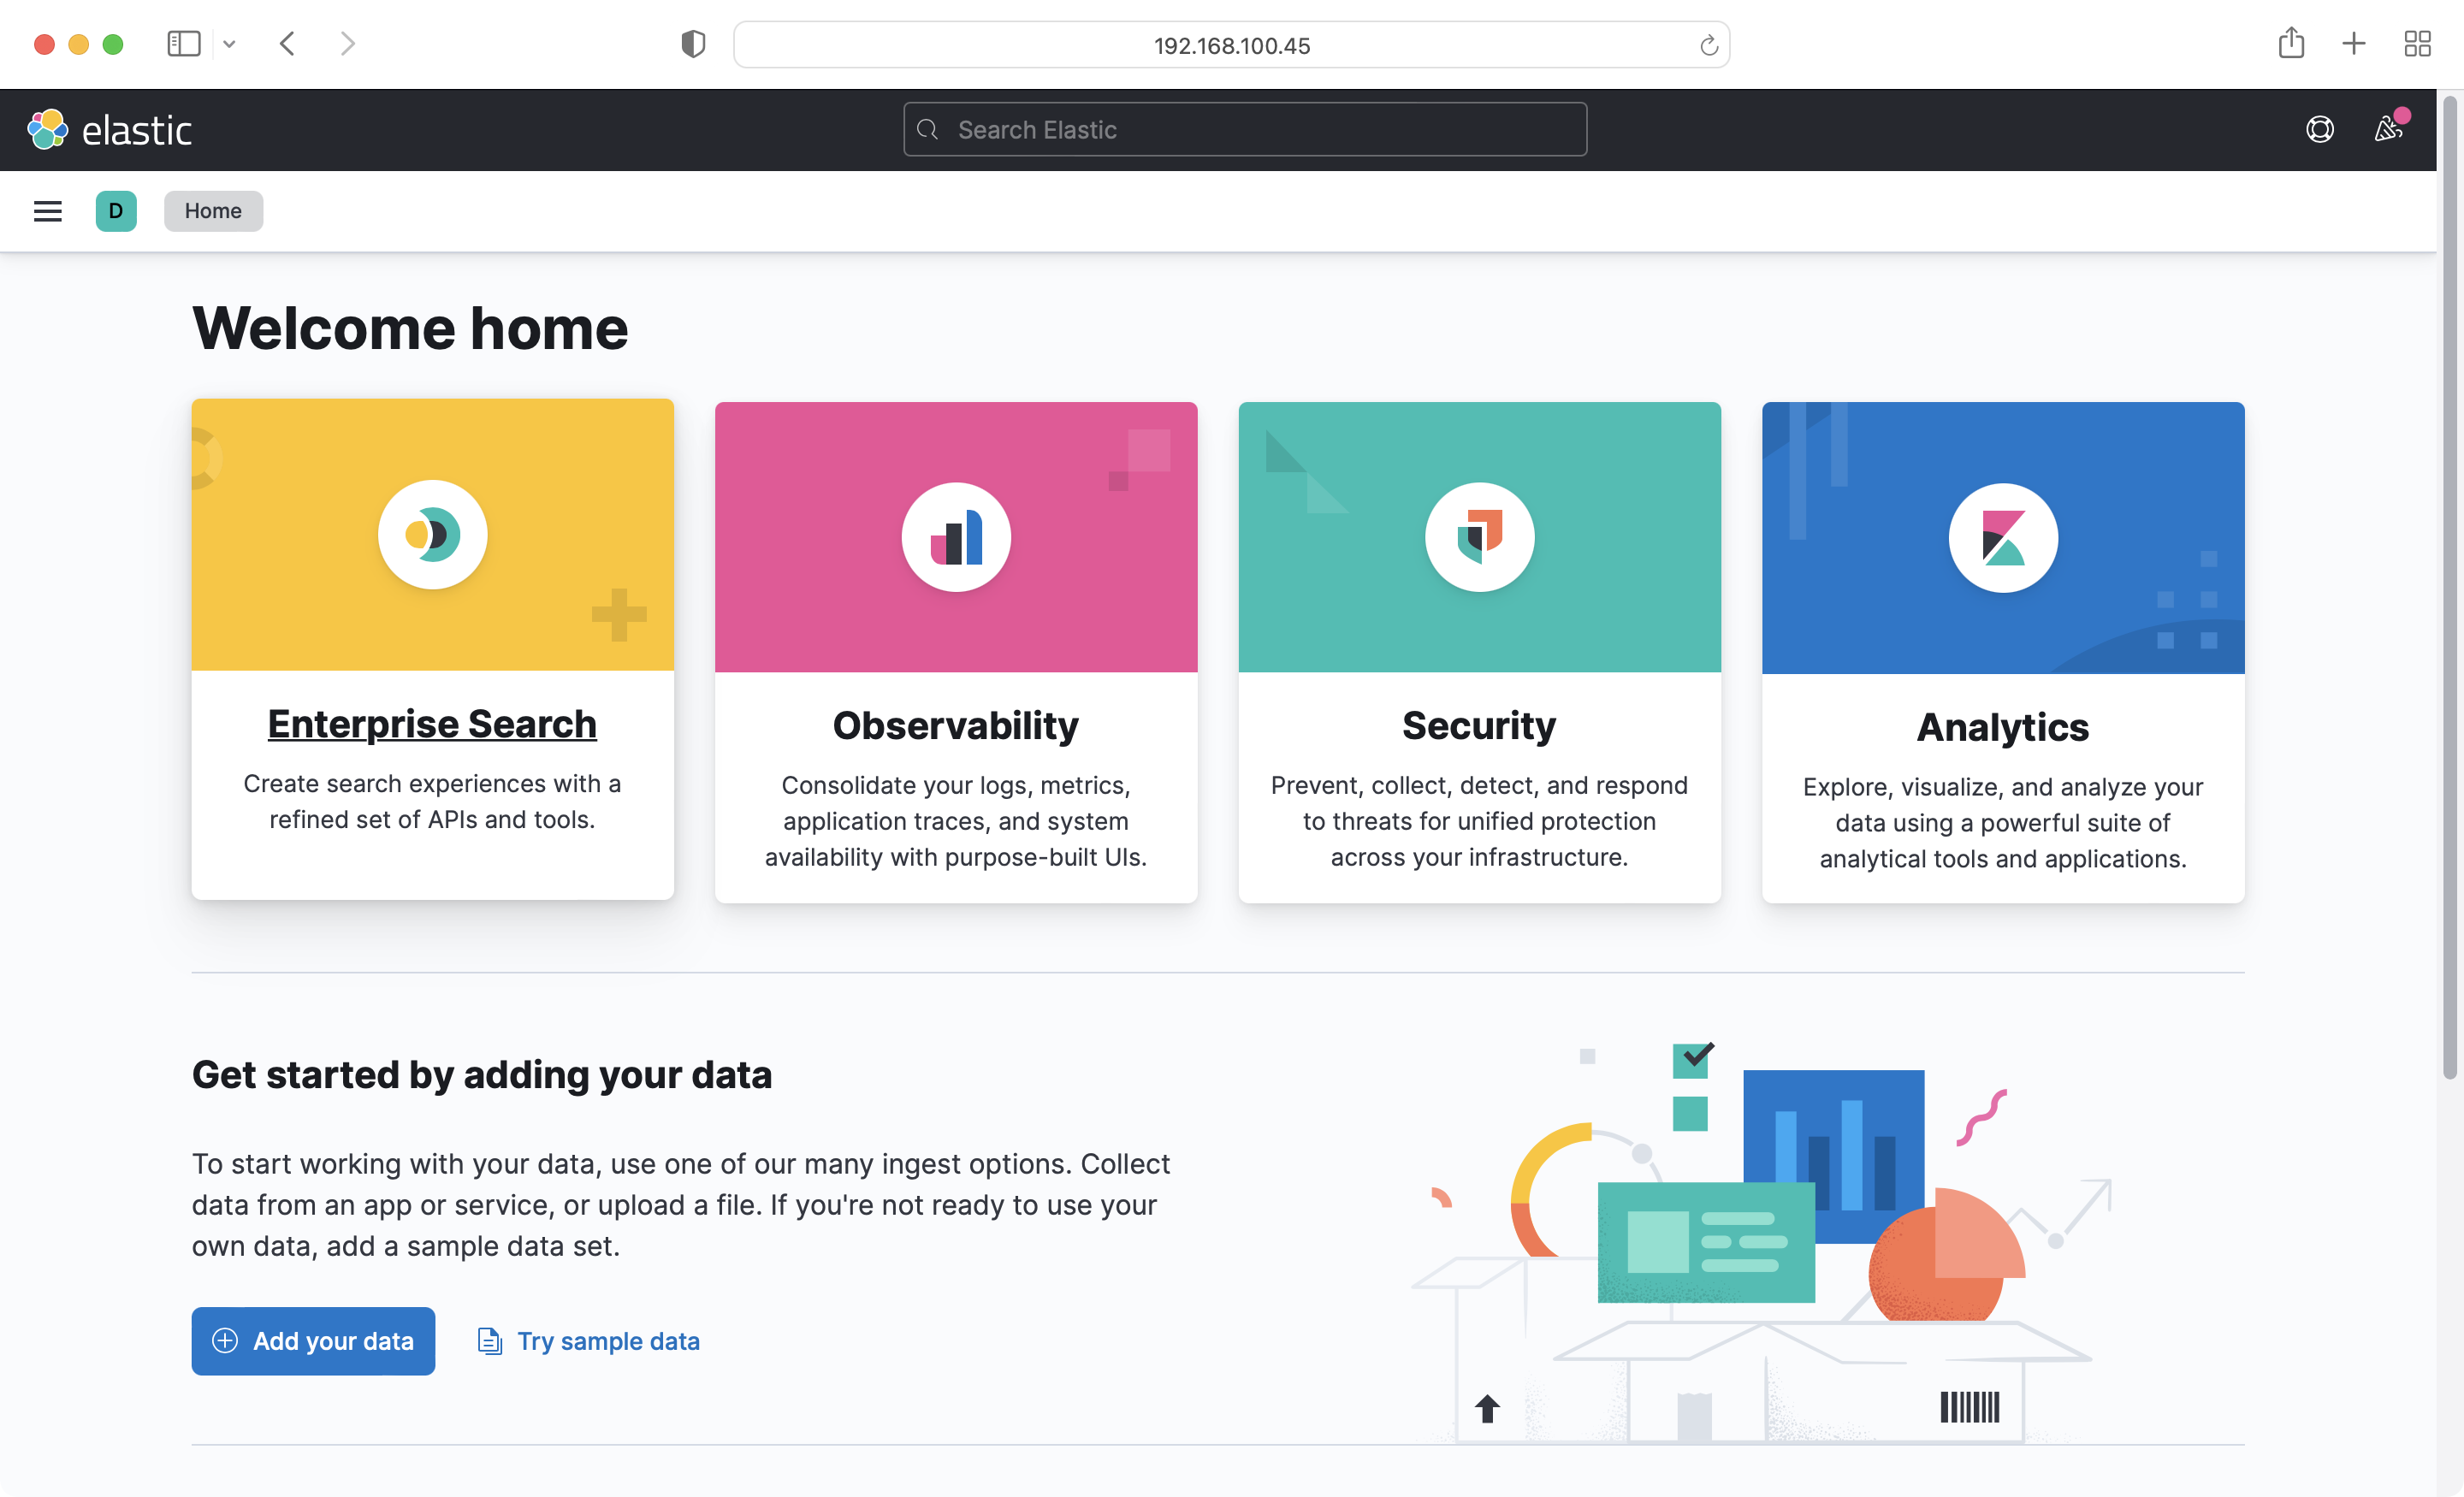
Task: Open the help menu via the life-ring icon
Action: pos(2321,129)
